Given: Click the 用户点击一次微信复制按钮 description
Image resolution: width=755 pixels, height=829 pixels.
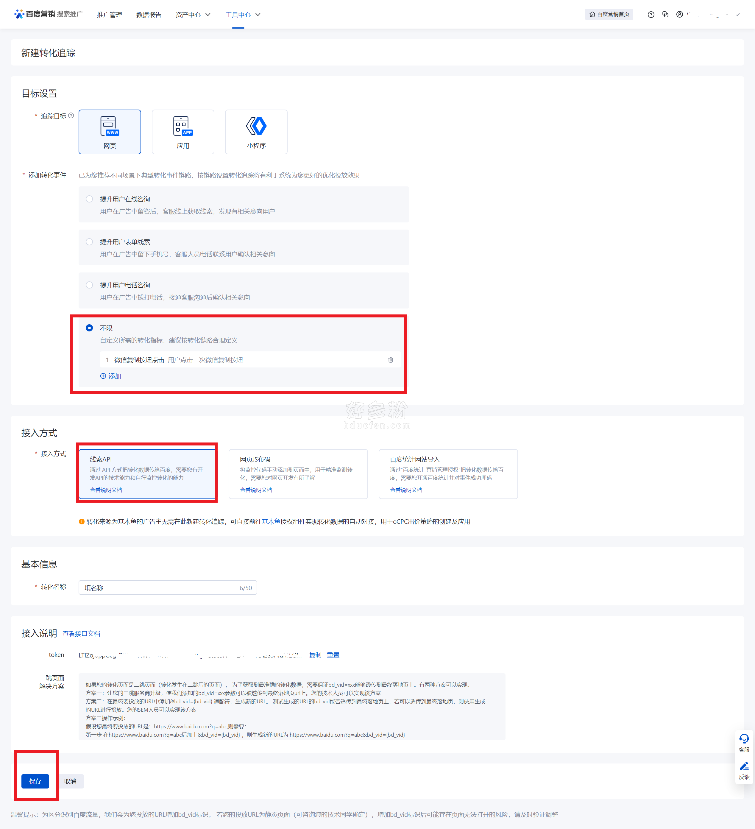Looking at the screenshot, I should tap(205, 360).
